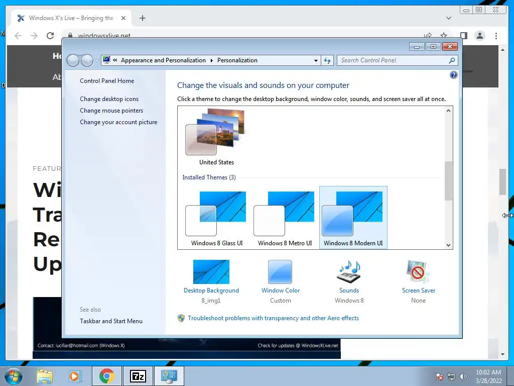
Task: Open the Desktop Background icon
Action: (x=211, y=272)
